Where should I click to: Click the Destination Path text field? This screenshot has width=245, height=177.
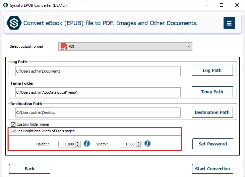(x=98, y=113)
